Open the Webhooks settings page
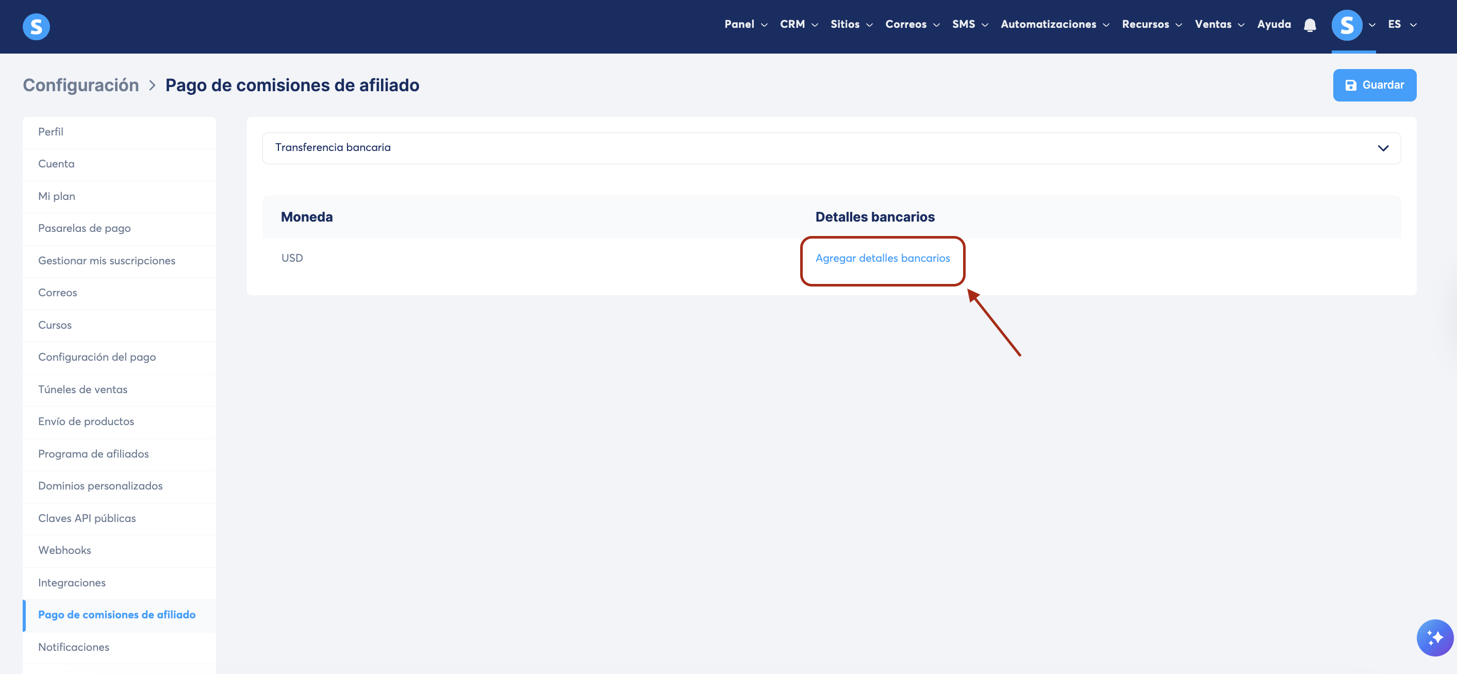This screenshot has height=674, width=1457. (x=64, y=550)
